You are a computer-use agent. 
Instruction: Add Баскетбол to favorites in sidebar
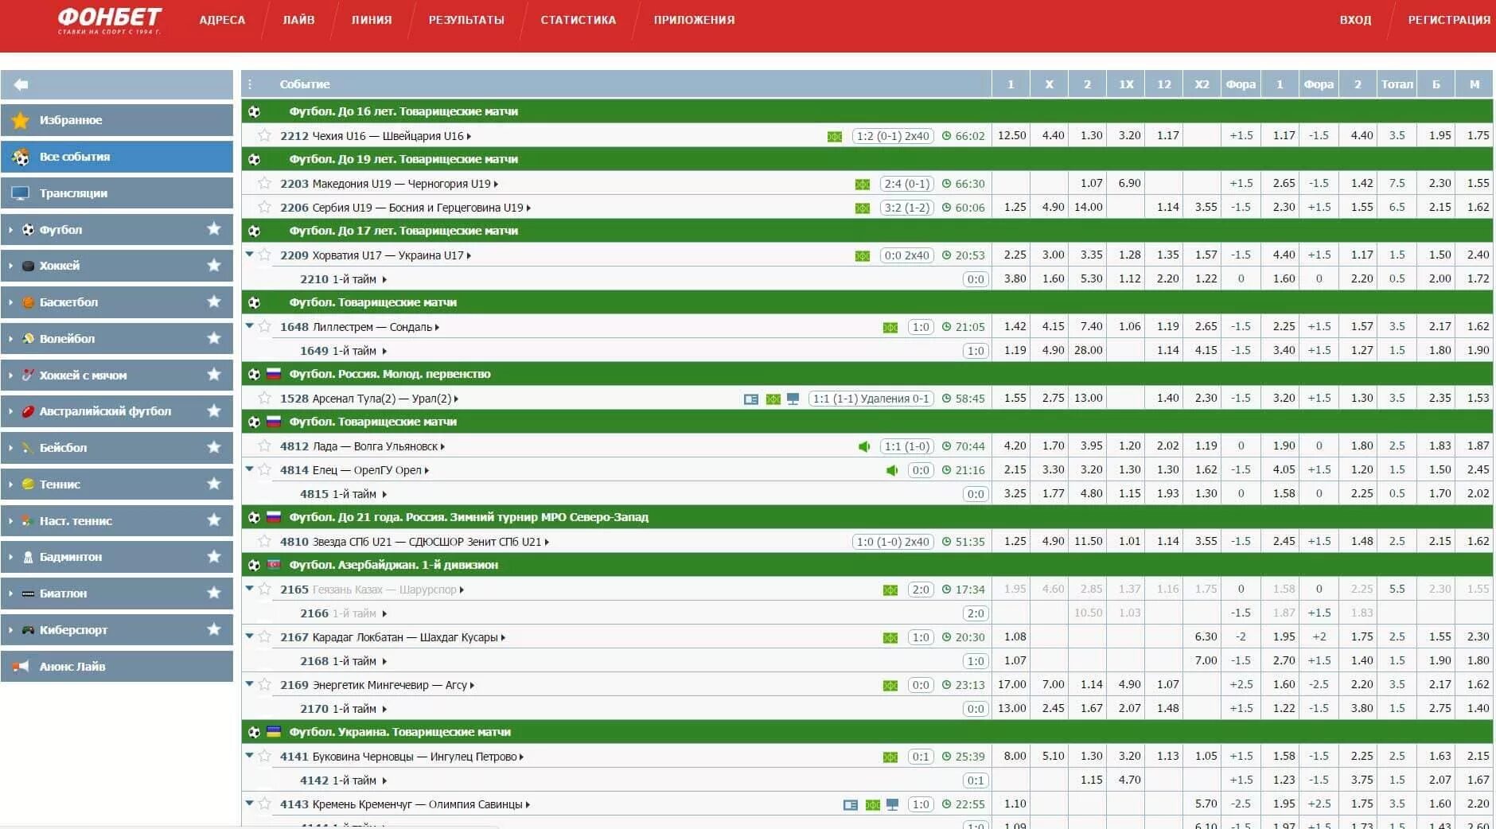tap(214, 302)
